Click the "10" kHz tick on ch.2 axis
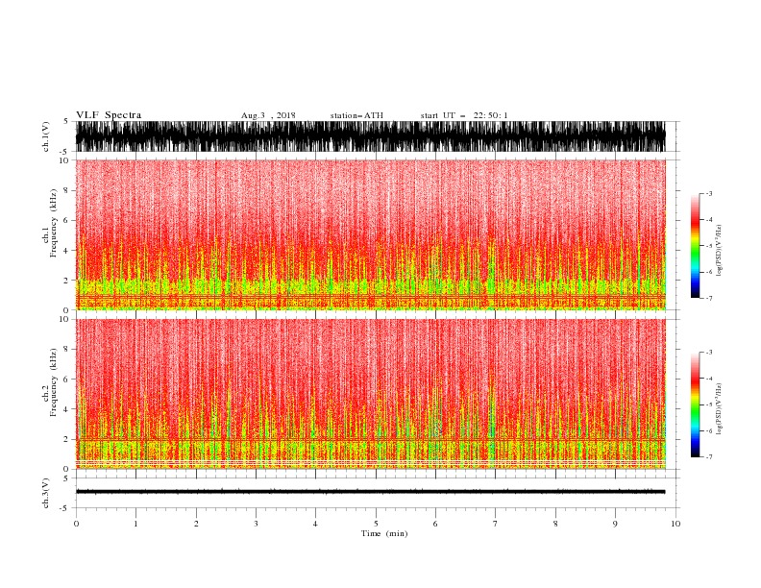This screenshot has width=761, height=588. pyautogui.click(x=63, y=319)
